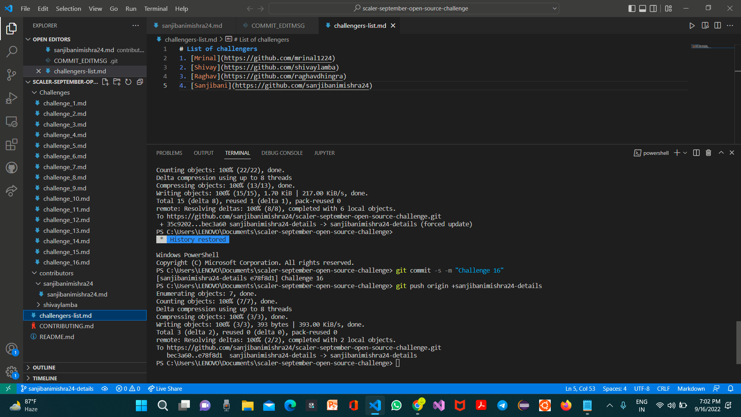
Task: Click the New File icon in Explorer
Action: point(105,82)
